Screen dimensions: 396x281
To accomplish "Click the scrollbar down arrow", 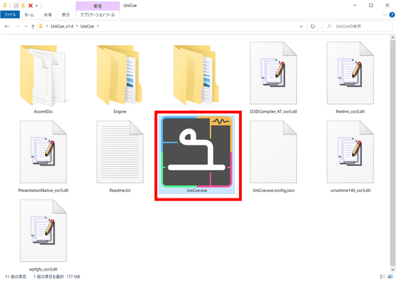I will point(392,270).
